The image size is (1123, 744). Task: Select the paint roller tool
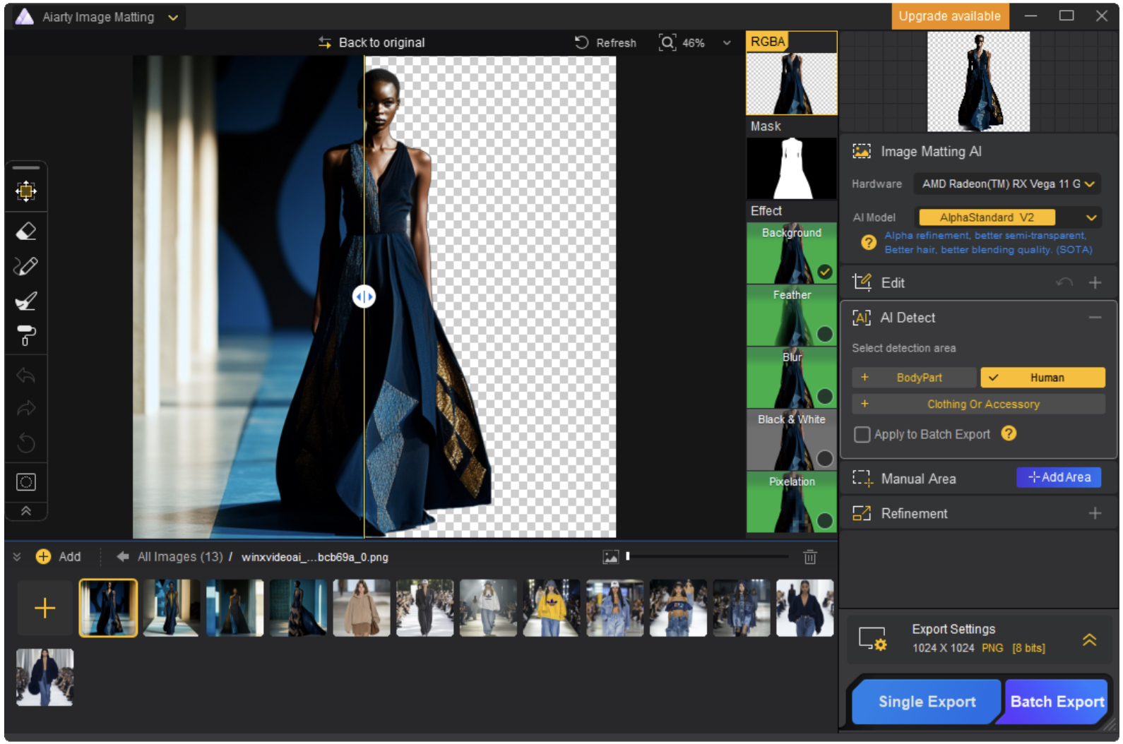coord(26,336)
